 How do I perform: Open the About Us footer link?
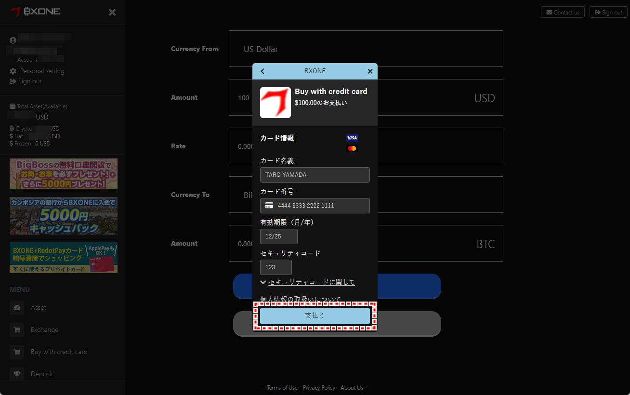pyautogui.click(x=352, y=388)
